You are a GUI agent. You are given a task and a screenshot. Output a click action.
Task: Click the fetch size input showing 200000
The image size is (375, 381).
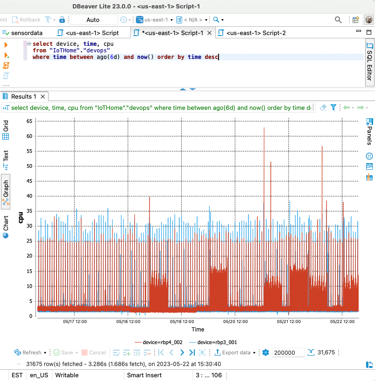click(288, 352)
